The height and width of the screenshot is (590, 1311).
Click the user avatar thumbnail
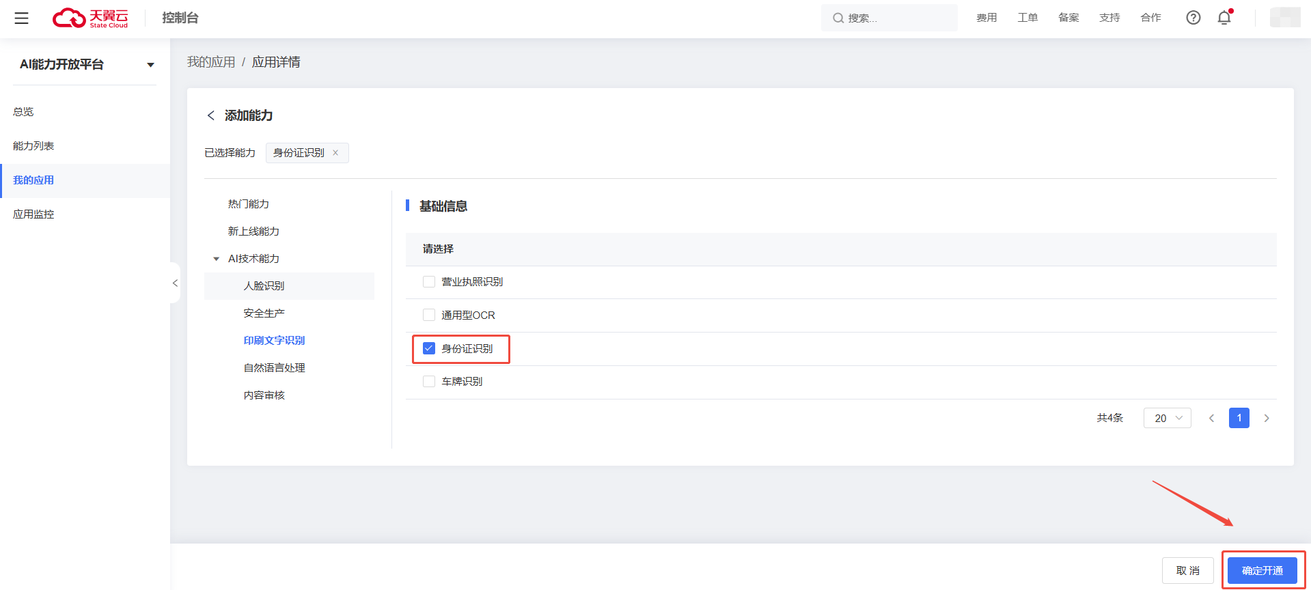(x=1285, y=18)
